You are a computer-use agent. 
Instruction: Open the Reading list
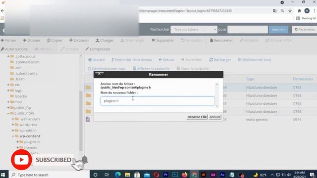[307, 18]
